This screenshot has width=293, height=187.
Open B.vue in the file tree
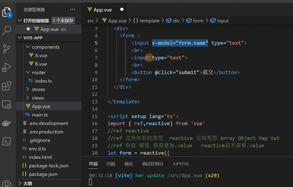pos(41,64)
